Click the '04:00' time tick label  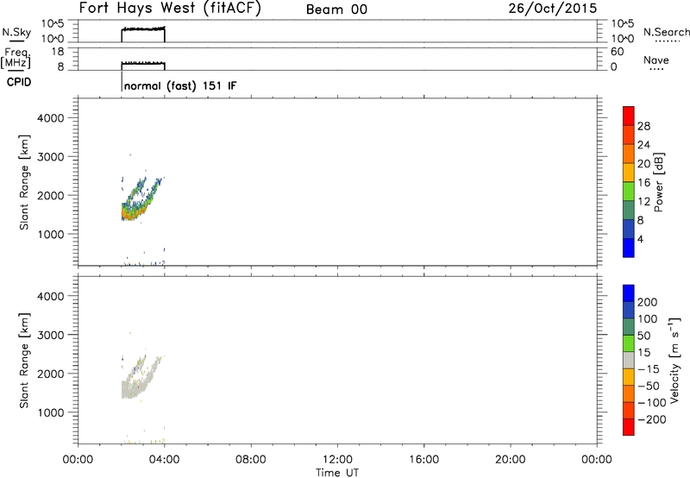point(164,460)
